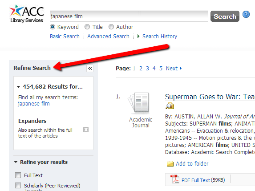Screen dimensions: 255x191
Task: Check the Full Text checkbox
Action: pos(18,175)
